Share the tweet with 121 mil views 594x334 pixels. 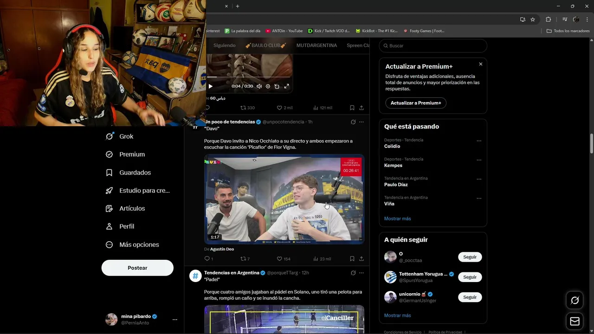362,108
